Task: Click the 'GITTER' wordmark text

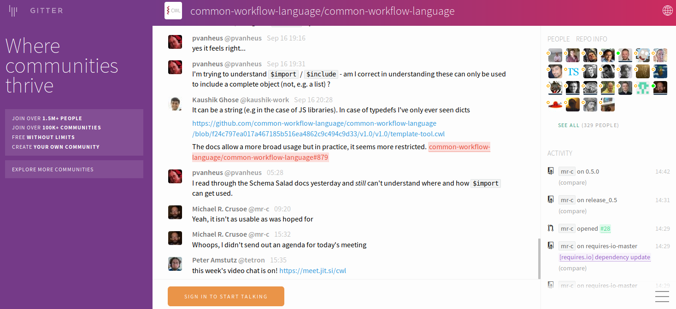Action: click(47, 11)
